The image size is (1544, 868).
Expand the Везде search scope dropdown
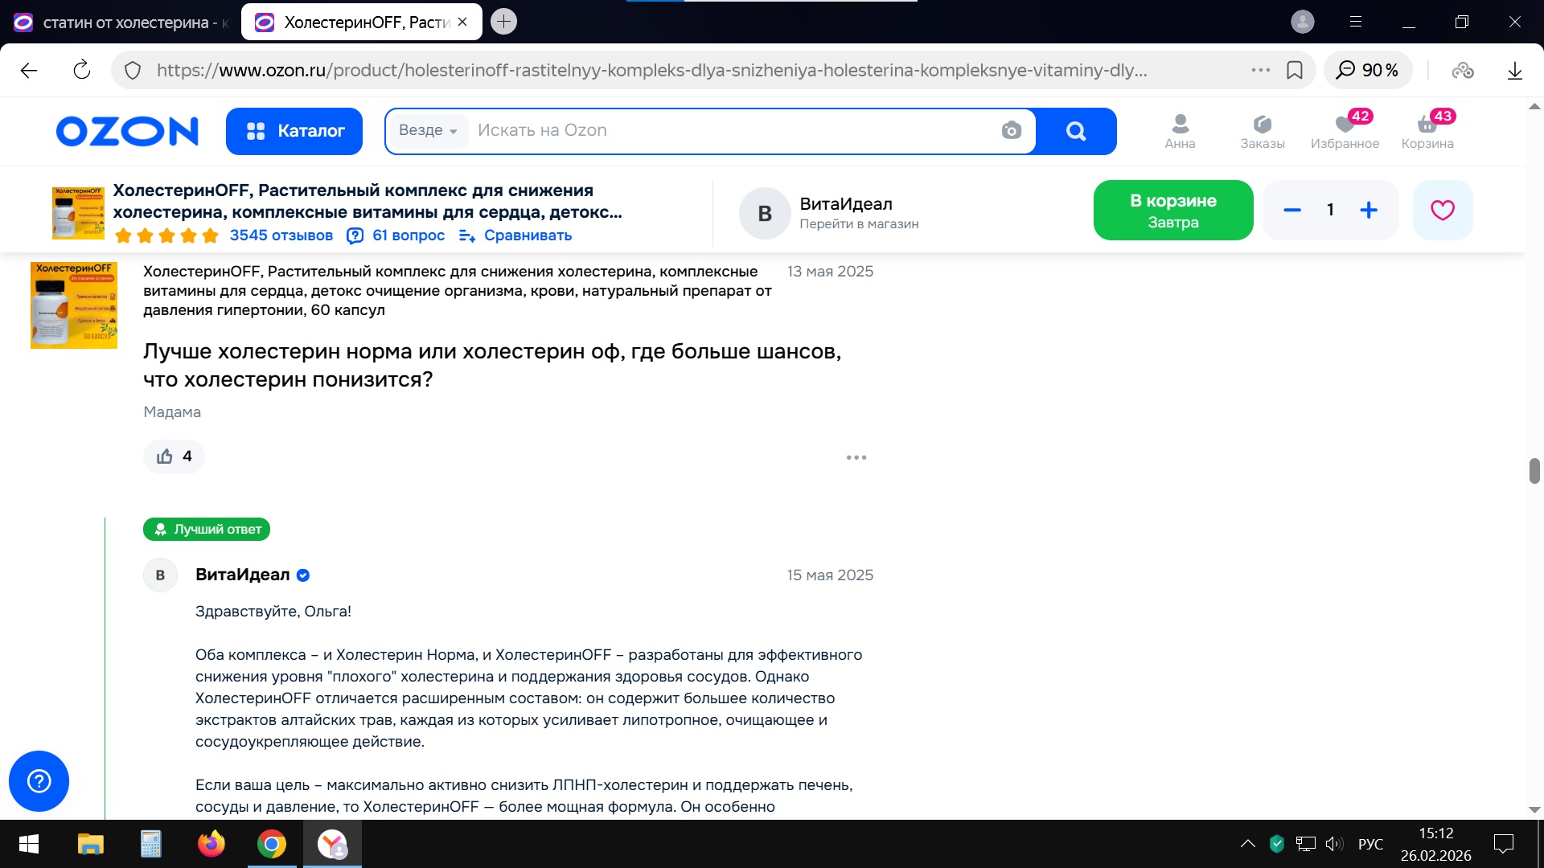coord(428,130)
